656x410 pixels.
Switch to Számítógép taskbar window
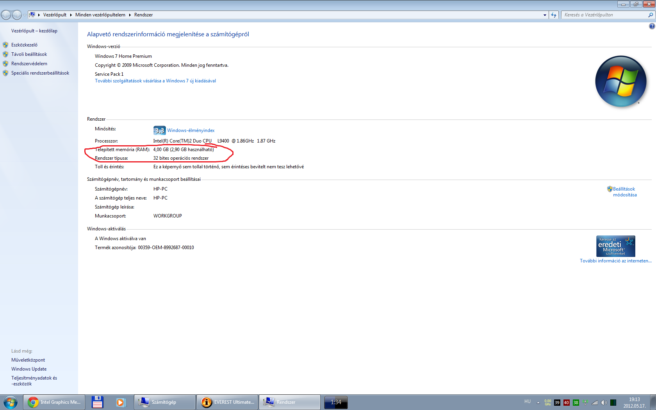tap(165, 402)
